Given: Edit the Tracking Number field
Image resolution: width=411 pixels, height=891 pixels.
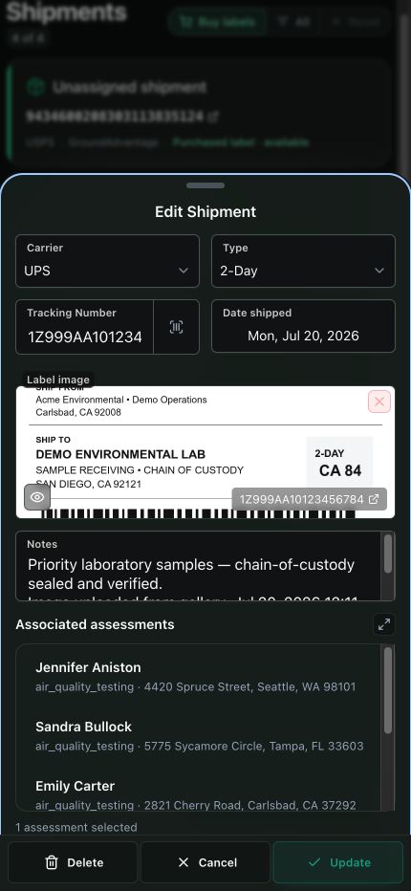Looking at the screenshot, I should coord(85,327).
